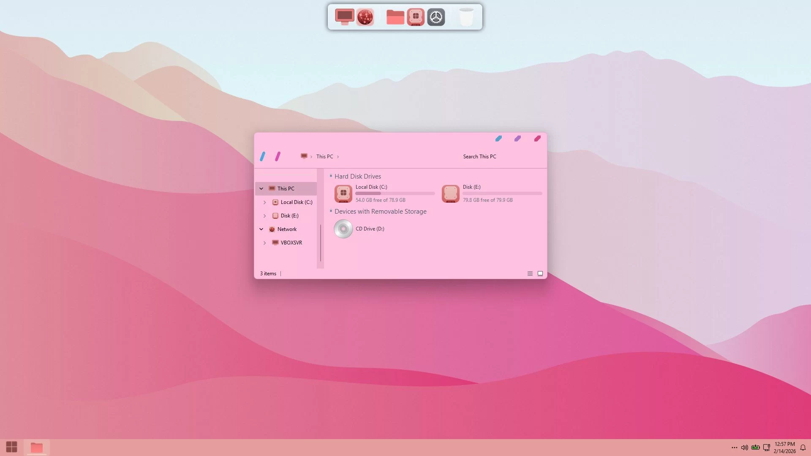This screenshot has height=456, width=811.
Task: Switch to details list view
Action: point(530,274)
